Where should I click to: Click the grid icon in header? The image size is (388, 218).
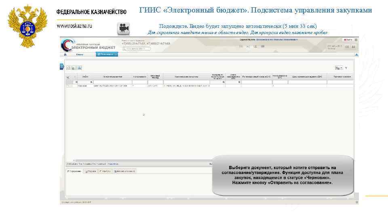(241, 46)
